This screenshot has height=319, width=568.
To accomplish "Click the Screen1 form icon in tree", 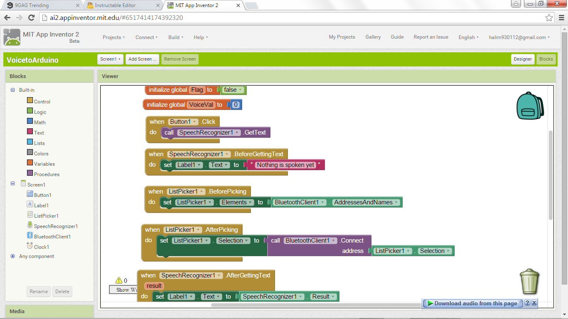I will [x=23, y=184].
